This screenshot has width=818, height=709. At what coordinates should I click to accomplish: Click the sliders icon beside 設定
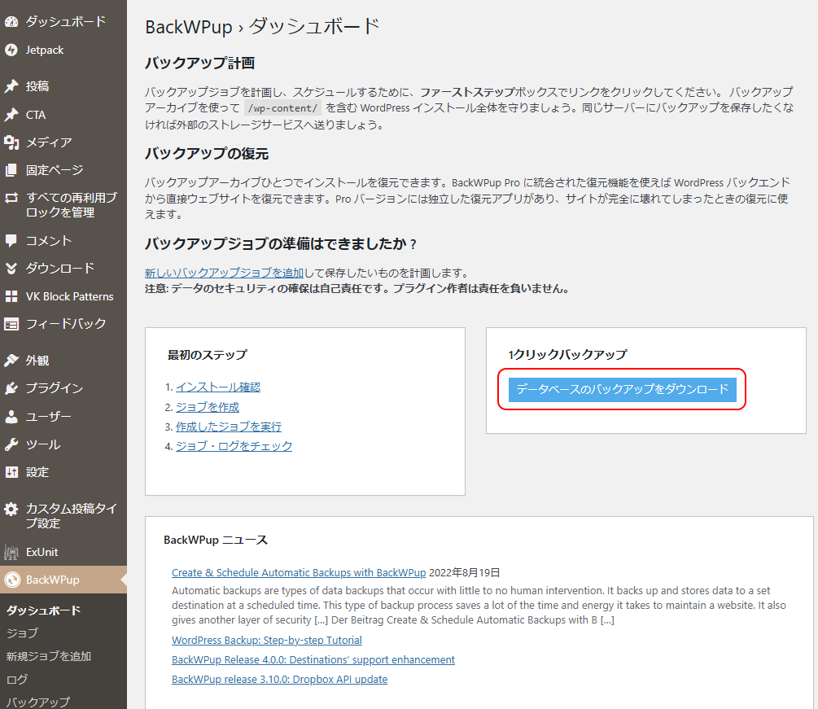click(x=11, y=472)
